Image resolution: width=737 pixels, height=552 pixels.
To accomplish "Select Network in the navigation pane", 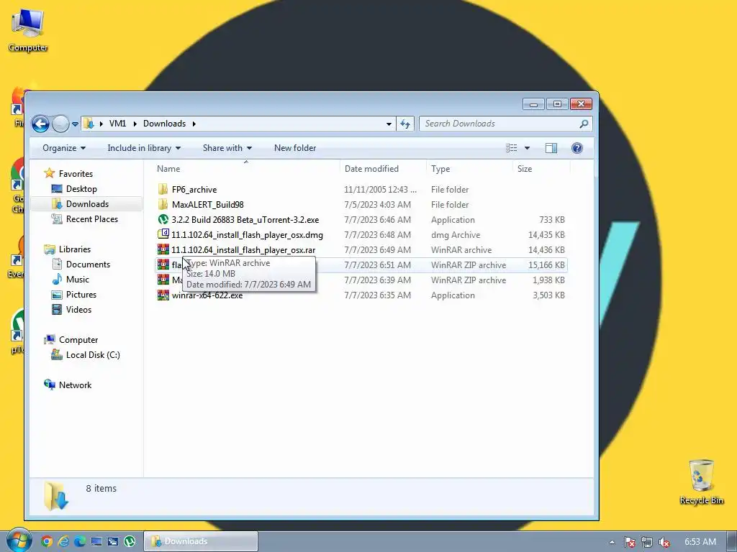I will 75,385.
